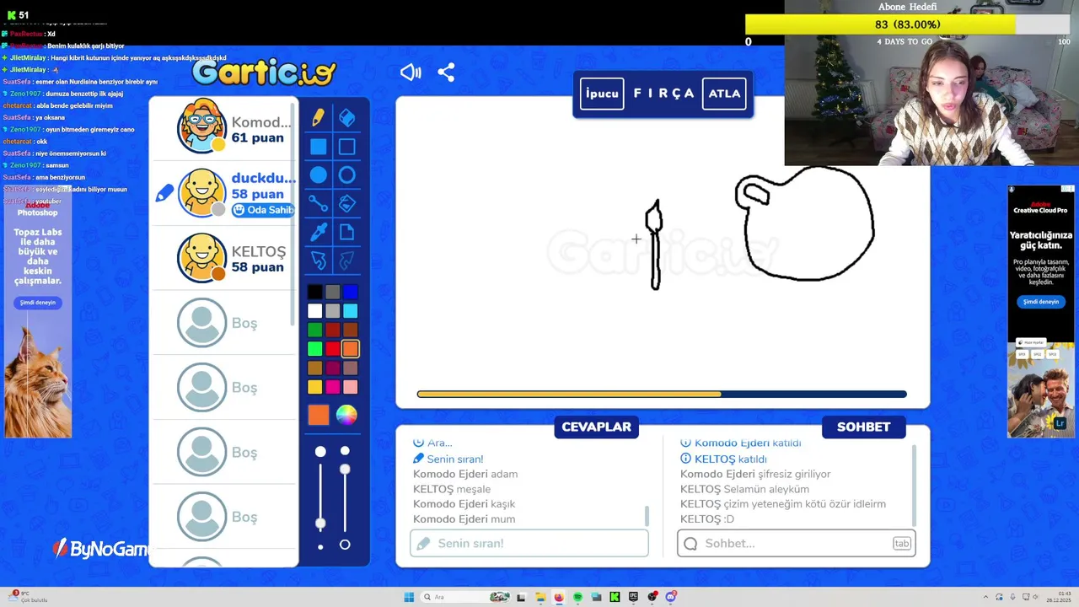
Task: Select the duckdu player row
Action: point(223,193)
